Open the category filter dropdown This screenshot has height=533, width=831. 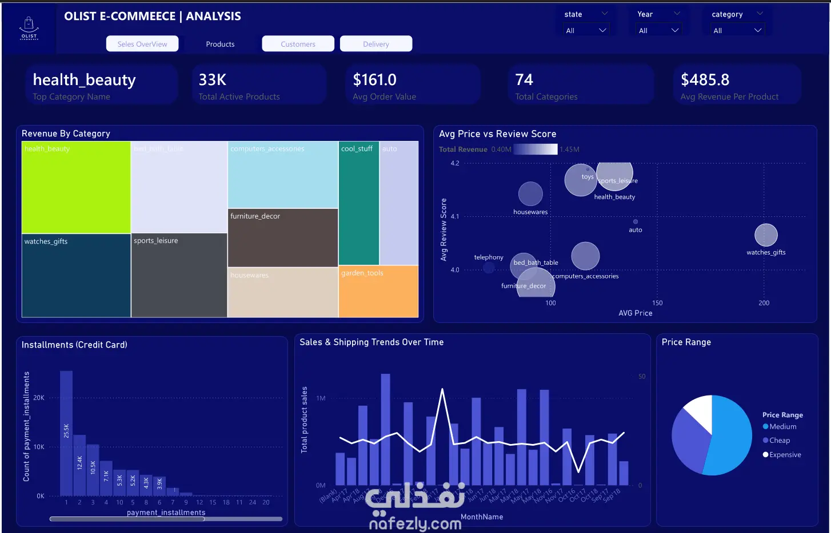[737, 30]
